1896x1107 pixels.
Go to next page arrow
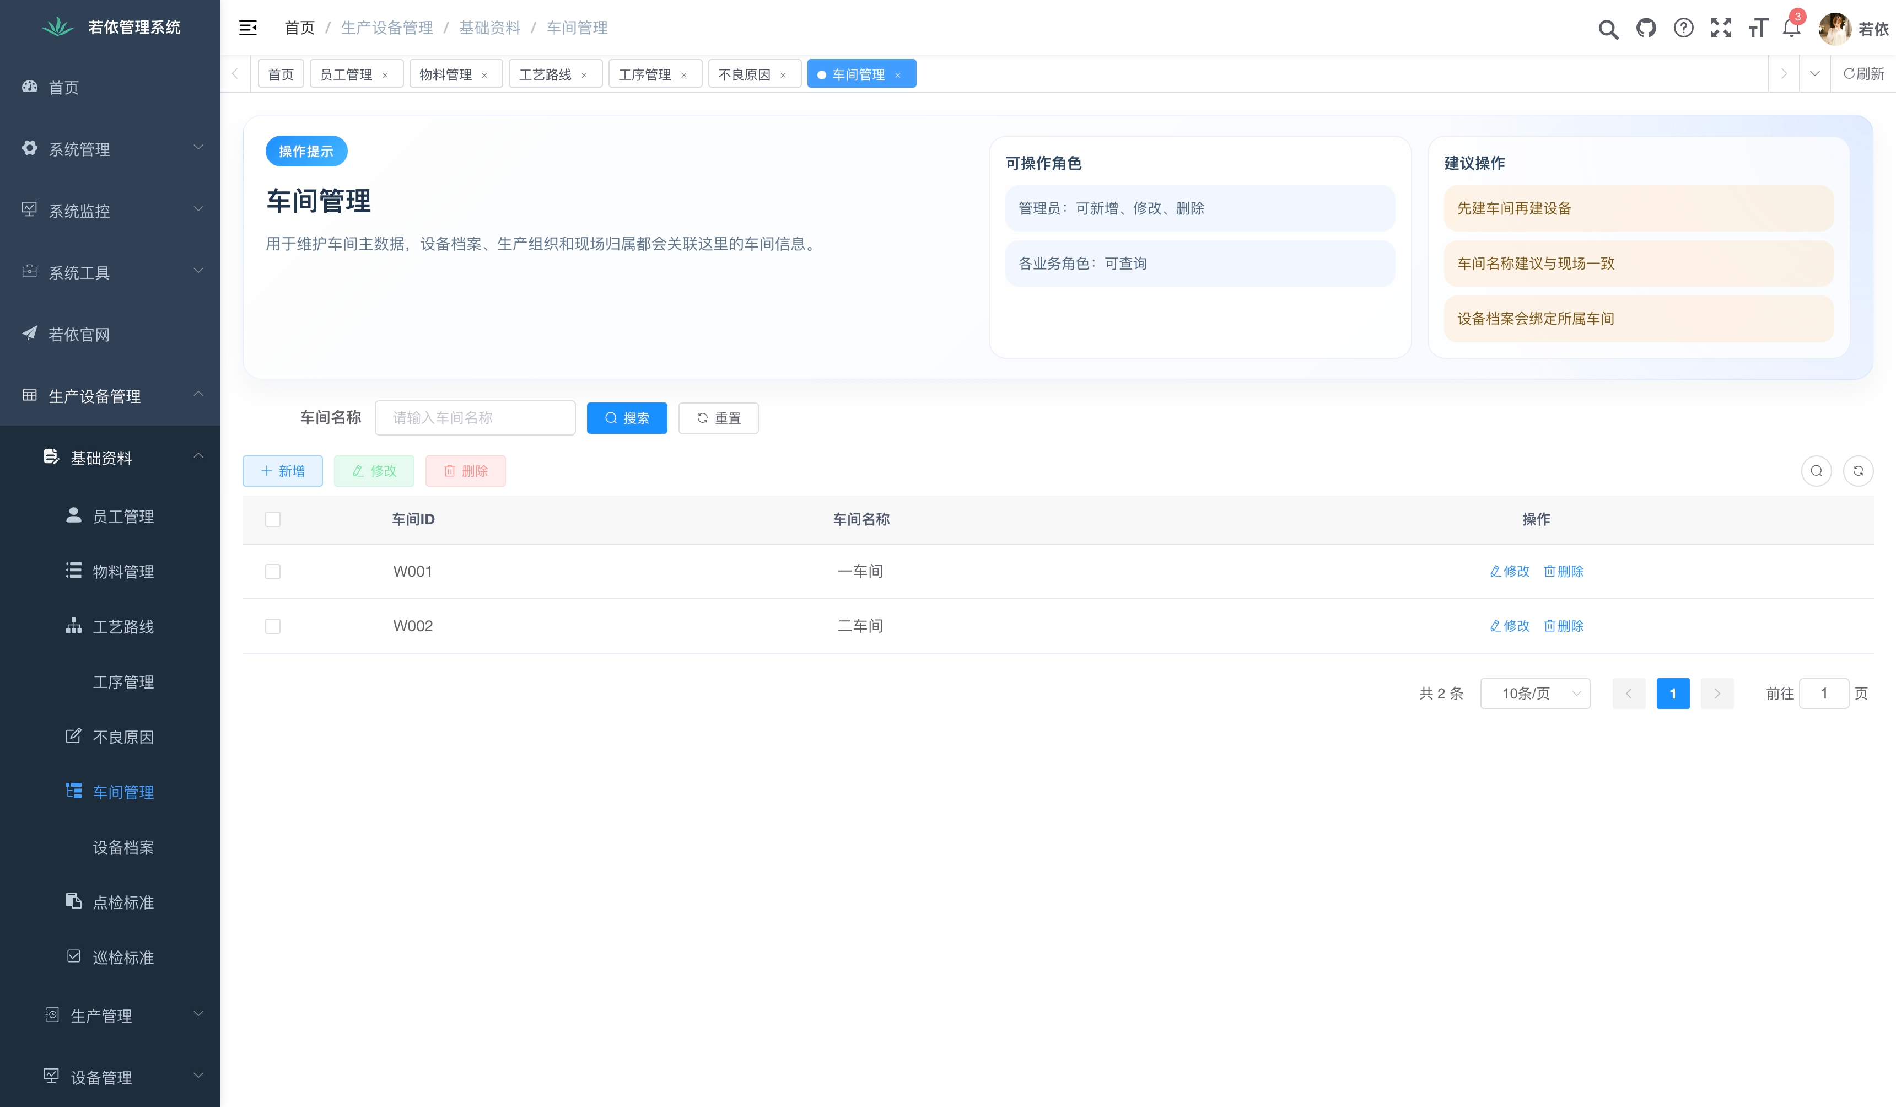click(1717, 693)
